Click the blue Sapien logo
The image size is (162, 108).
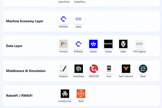coord(93,44)
